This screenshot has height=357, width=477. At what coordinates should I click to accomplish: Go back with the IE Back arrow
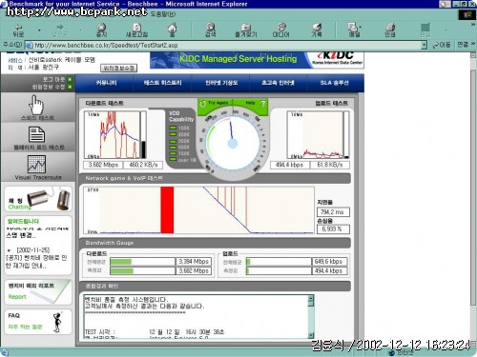[18, 28]
